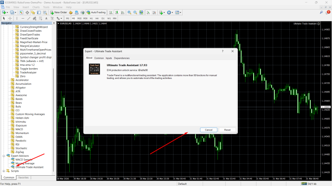The width and height of the screenshot is (332, 186).
Task: Select Ultimate Trade Assistant in Navigator
Action: [x=29, y=167]
